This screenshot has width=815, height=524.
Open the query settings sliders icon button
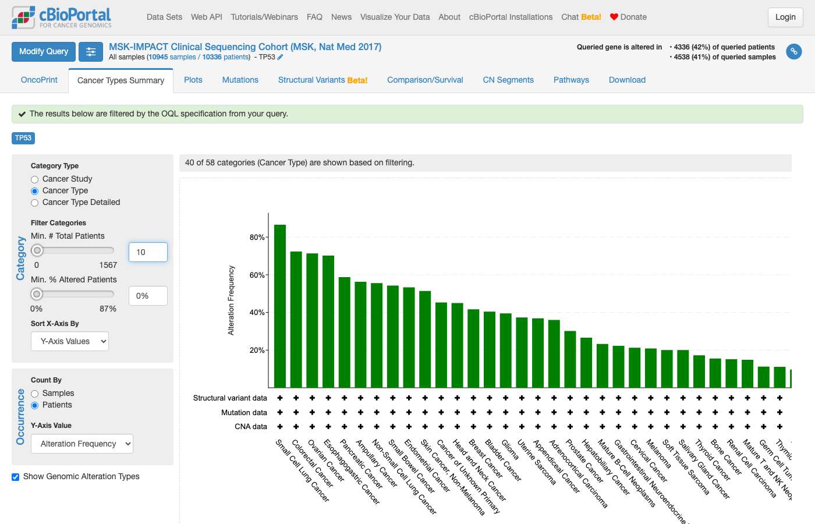(x=91, y=52)
